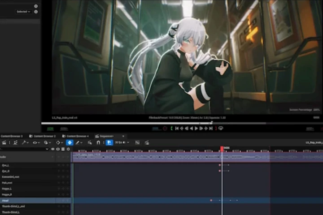The width and height of the screenshot is (323, 215).
Task: Click the first track icon beside the filter arrow
Action: coord(53,149)
